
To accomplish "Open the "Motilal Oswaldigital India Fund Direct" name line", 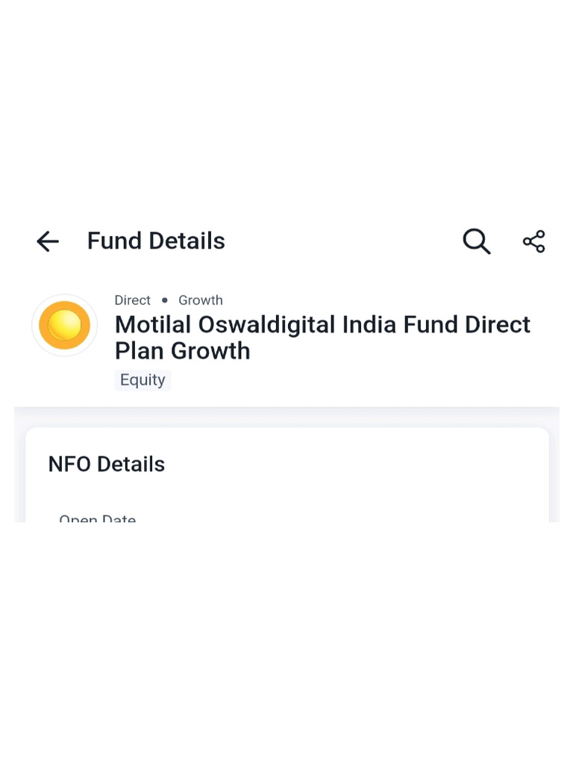I will coord(322,325).
